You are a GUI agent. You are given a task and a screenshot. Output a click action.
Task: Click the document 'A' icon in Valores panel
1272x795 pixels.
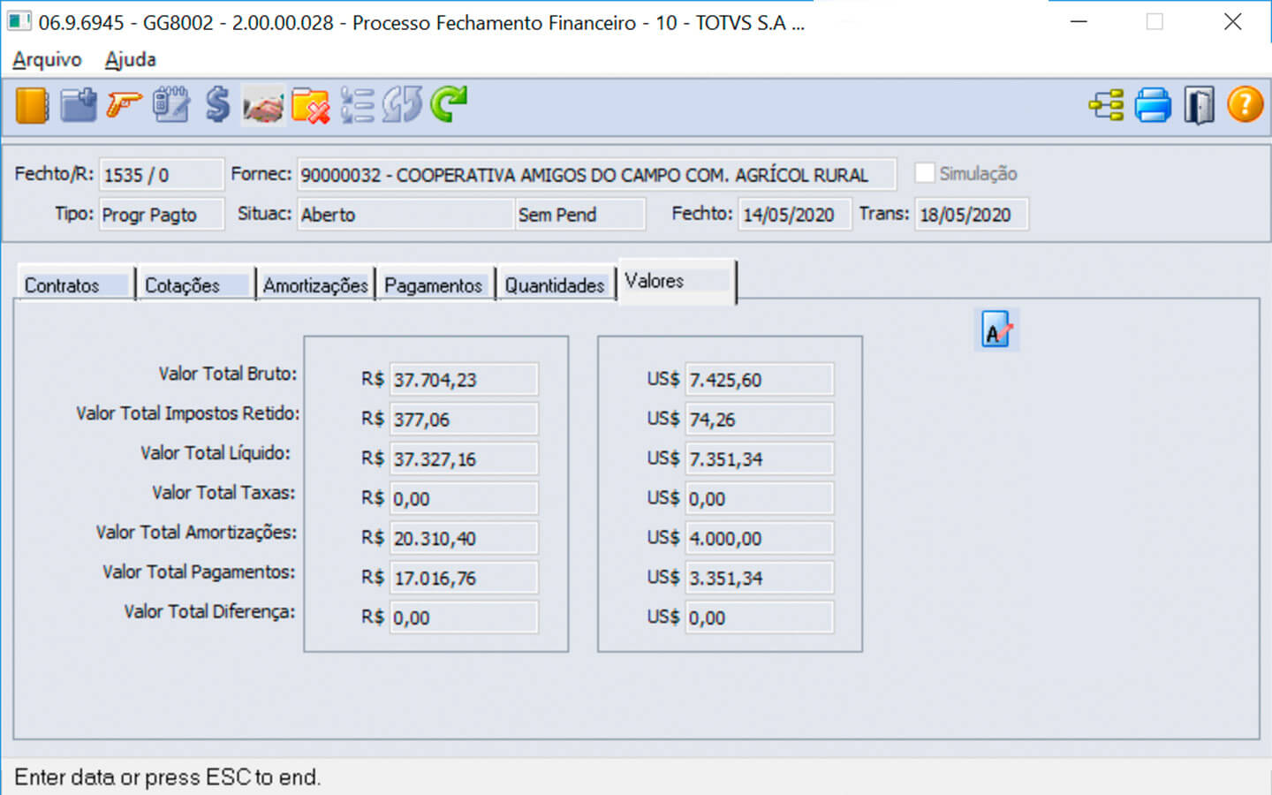[996, 330]
